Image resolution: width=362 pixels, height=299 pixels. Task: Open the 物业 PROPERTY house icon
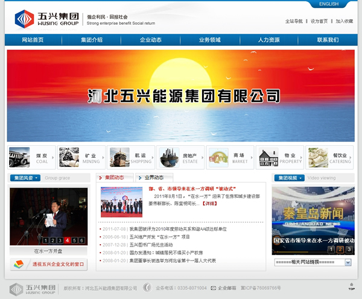[268, 157]
